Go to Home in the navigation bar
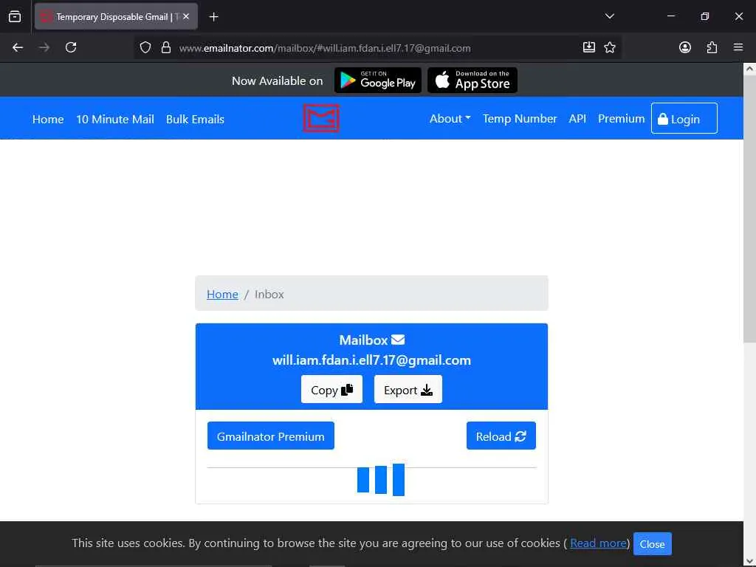Viewport: 756px width, 567px height. click(x=48, y=119)
